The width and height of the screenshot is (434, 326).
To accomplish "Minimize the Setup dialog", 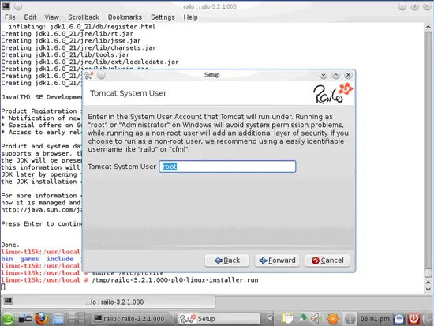I will [x=324, y=75].
